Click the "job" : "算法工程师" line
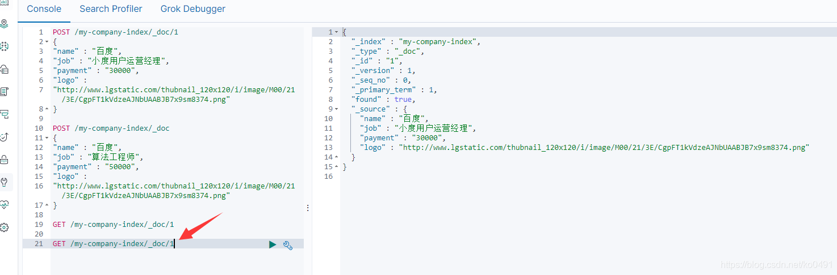 click(x=98, y=157)
